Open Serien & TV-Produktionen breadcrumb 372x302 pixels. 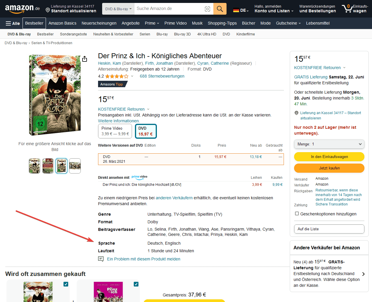pos(52,43)
